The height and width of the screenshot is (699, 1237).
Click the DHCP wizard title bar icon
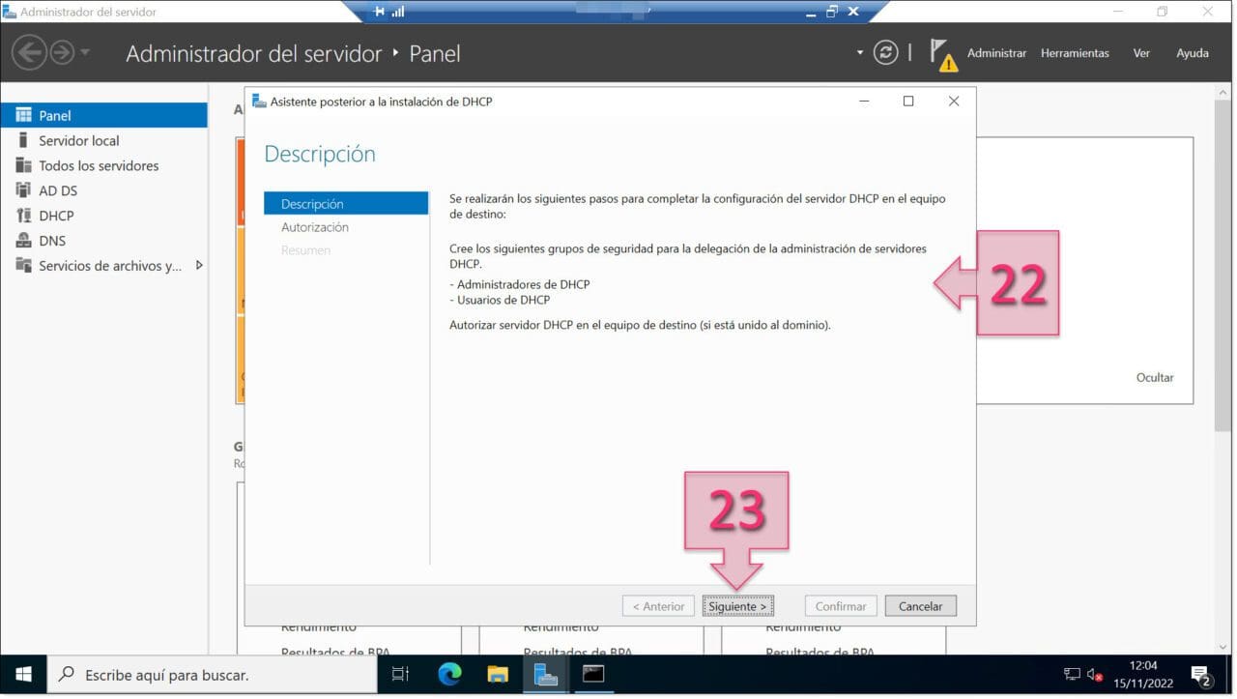[259, 102]
